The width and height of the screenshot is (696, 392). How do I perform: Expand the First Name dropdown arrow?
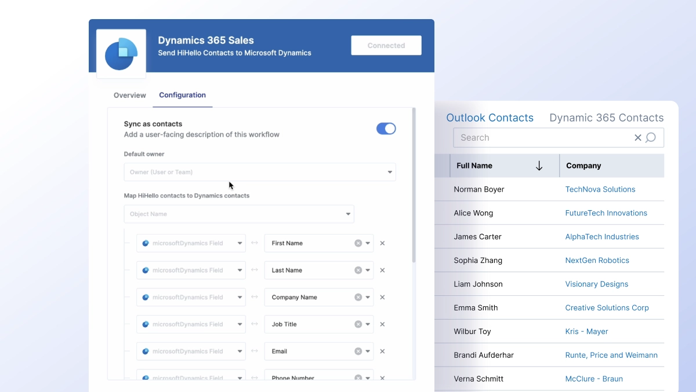pyautogui.click(x=368, y=243)
